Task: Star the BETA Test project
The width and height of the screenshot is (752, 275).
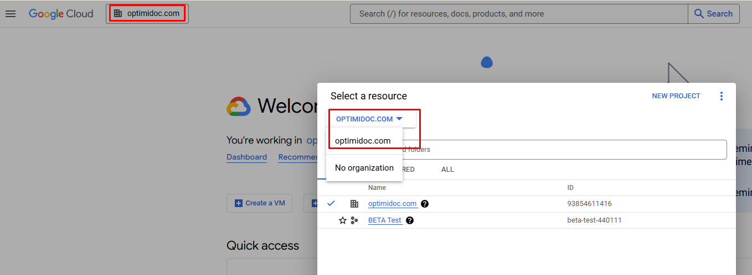Action: pos(343,220)
